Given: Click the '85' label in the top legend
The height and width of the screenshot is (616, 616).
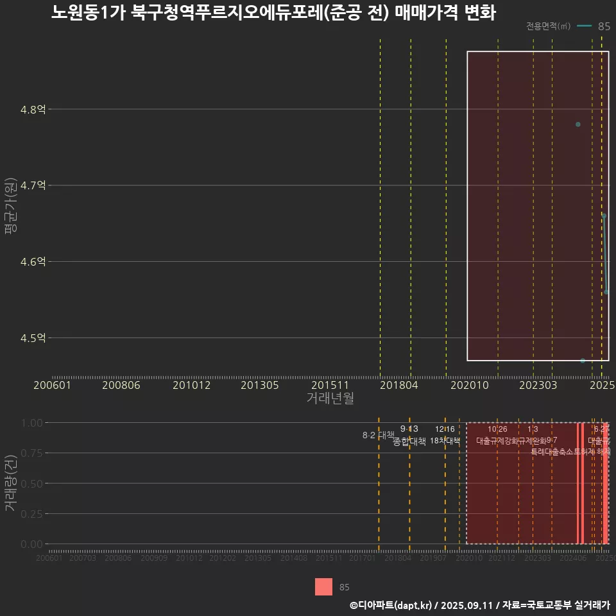Looking at the screenshot, I should click(604, 26).
